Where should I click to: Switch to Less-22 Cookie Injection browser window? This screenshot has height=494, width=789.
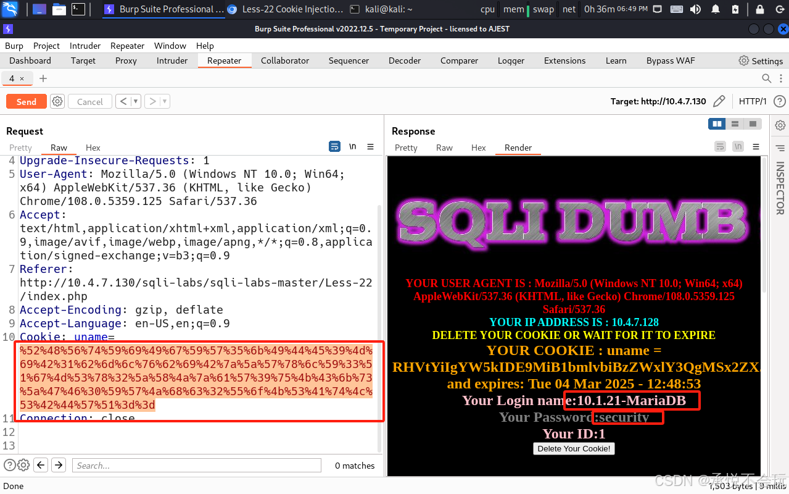[285, 9]
